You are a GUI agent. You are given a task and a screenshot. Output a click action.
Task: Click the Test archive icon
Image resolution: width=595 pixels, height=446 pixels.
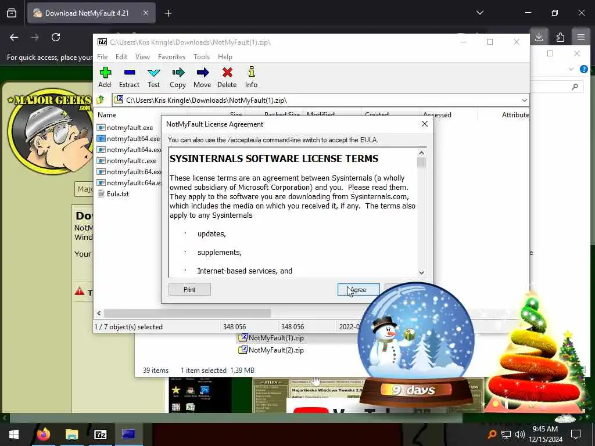pyautogui.click(x=153, y=77)
